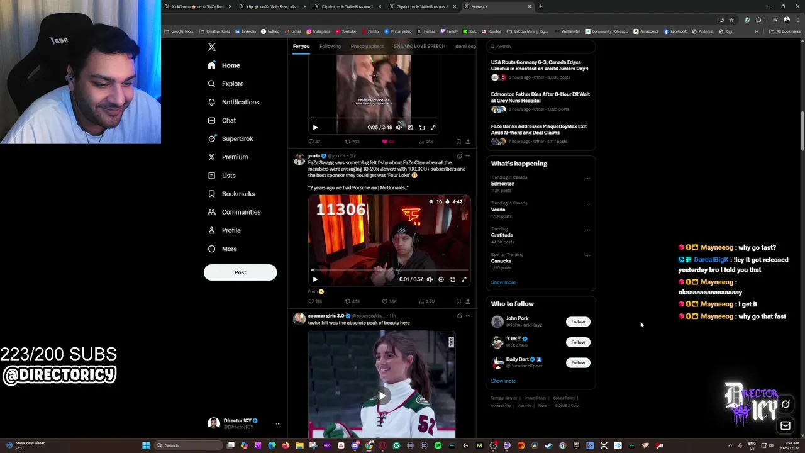
Task: Open Notifications in the X sidebar
Action: [233, 102]
